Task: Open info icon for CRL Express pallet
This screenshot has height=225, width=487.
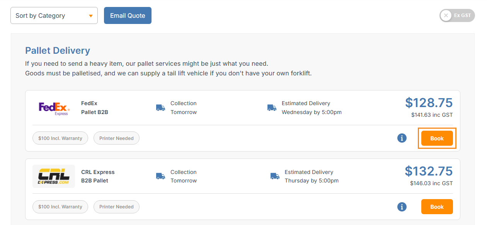Action: [x=402, y=207]
